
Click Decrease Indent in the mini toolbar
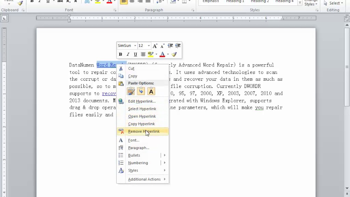pyautogui.click(x=170, y=46)
